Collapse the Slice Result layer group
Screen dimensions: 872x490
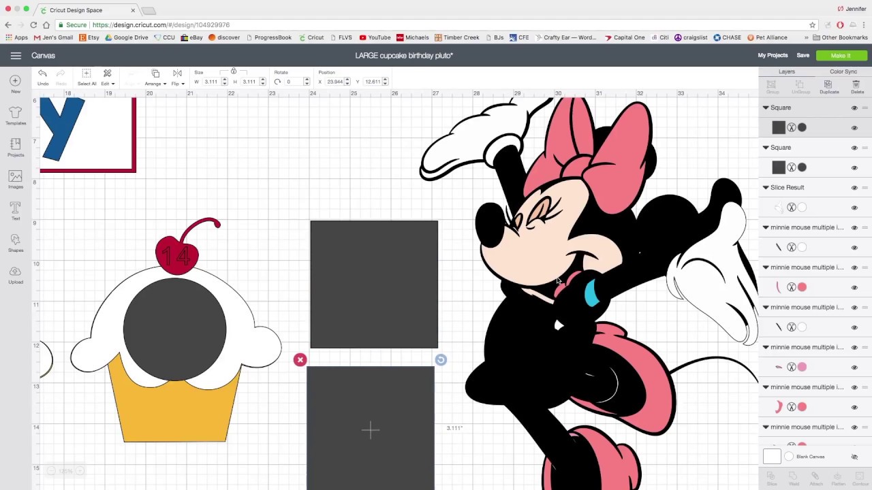coord(766,187)
